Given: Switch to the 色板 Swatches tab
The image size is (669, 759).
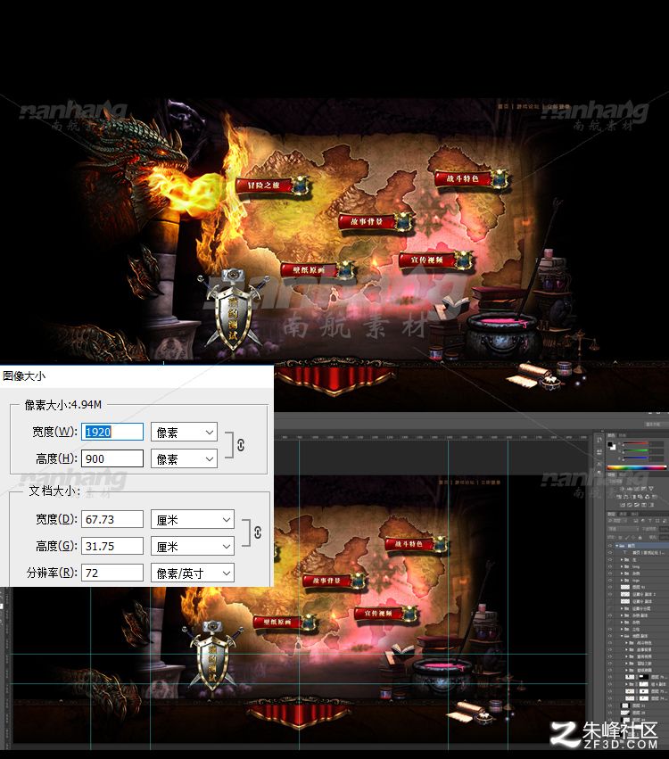Looking at the screenshot, I should [x=623, y=435].
